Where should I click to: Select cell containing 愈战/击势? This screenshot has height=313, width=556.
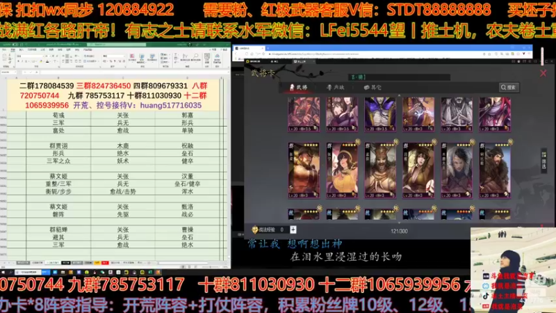123,192
